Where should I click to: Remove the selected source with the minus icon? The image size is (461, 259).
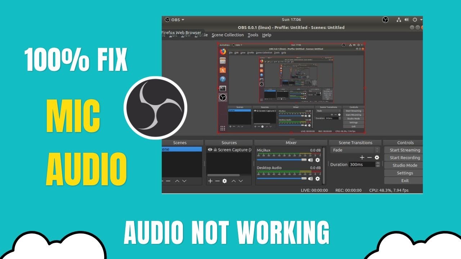pos(217,181)
